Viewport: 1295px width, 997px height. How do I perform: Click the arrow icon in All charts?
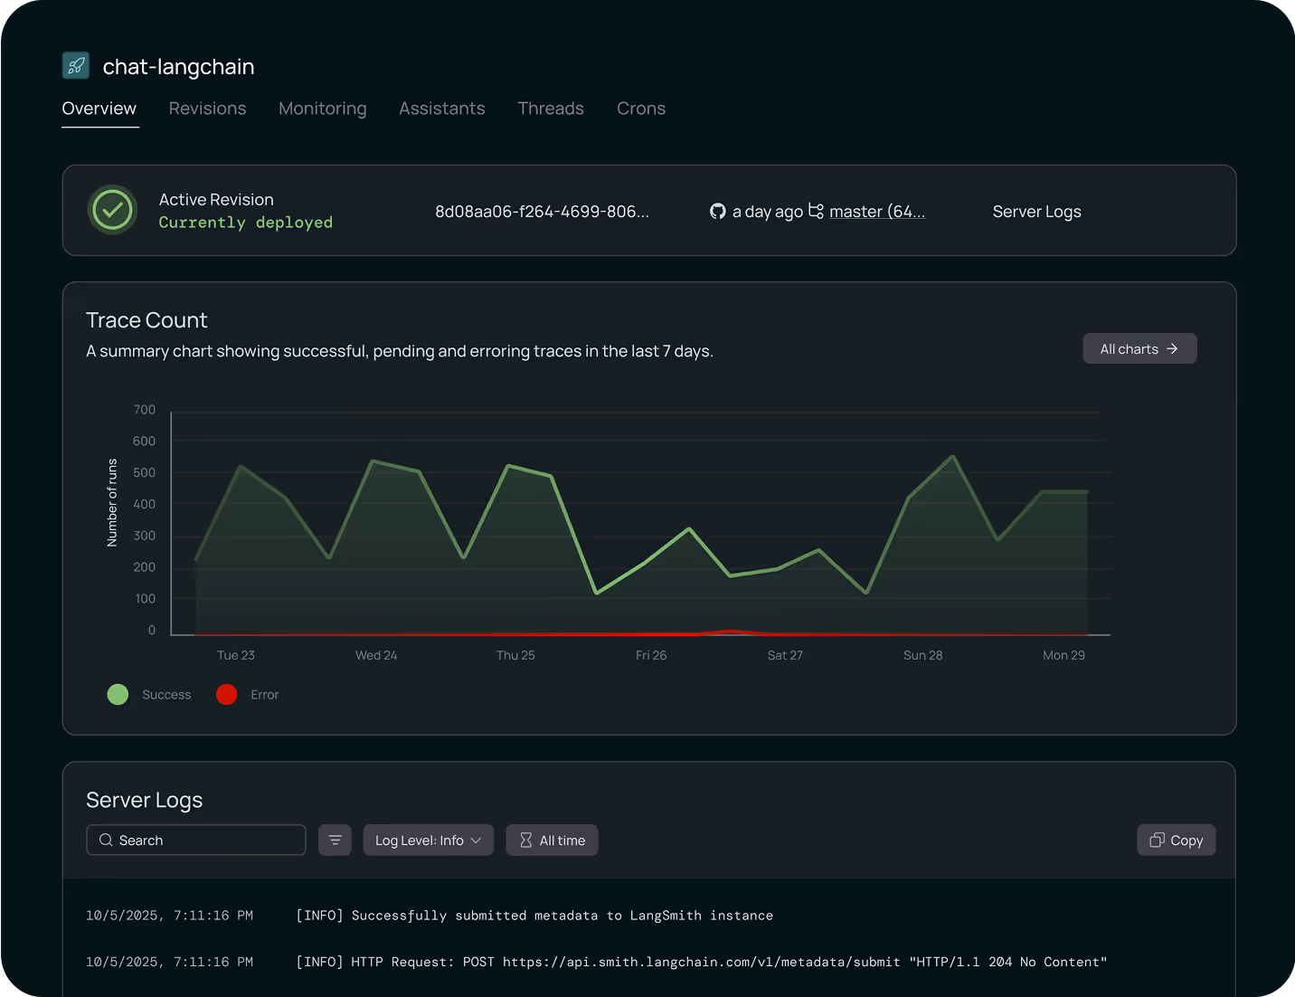[x=1172, y=348]
